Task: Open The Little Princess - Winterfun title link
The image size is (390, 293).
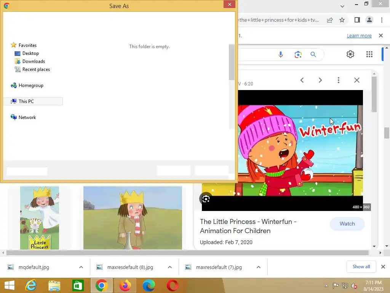Action: click(248, 226)
